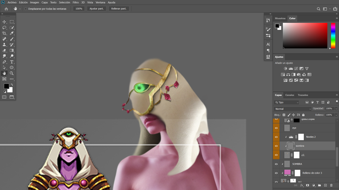The width and height of the screenshot is (339, 190).
Task: Hide Relleno de color 3 layer
Action: click(x=276, y=173)
